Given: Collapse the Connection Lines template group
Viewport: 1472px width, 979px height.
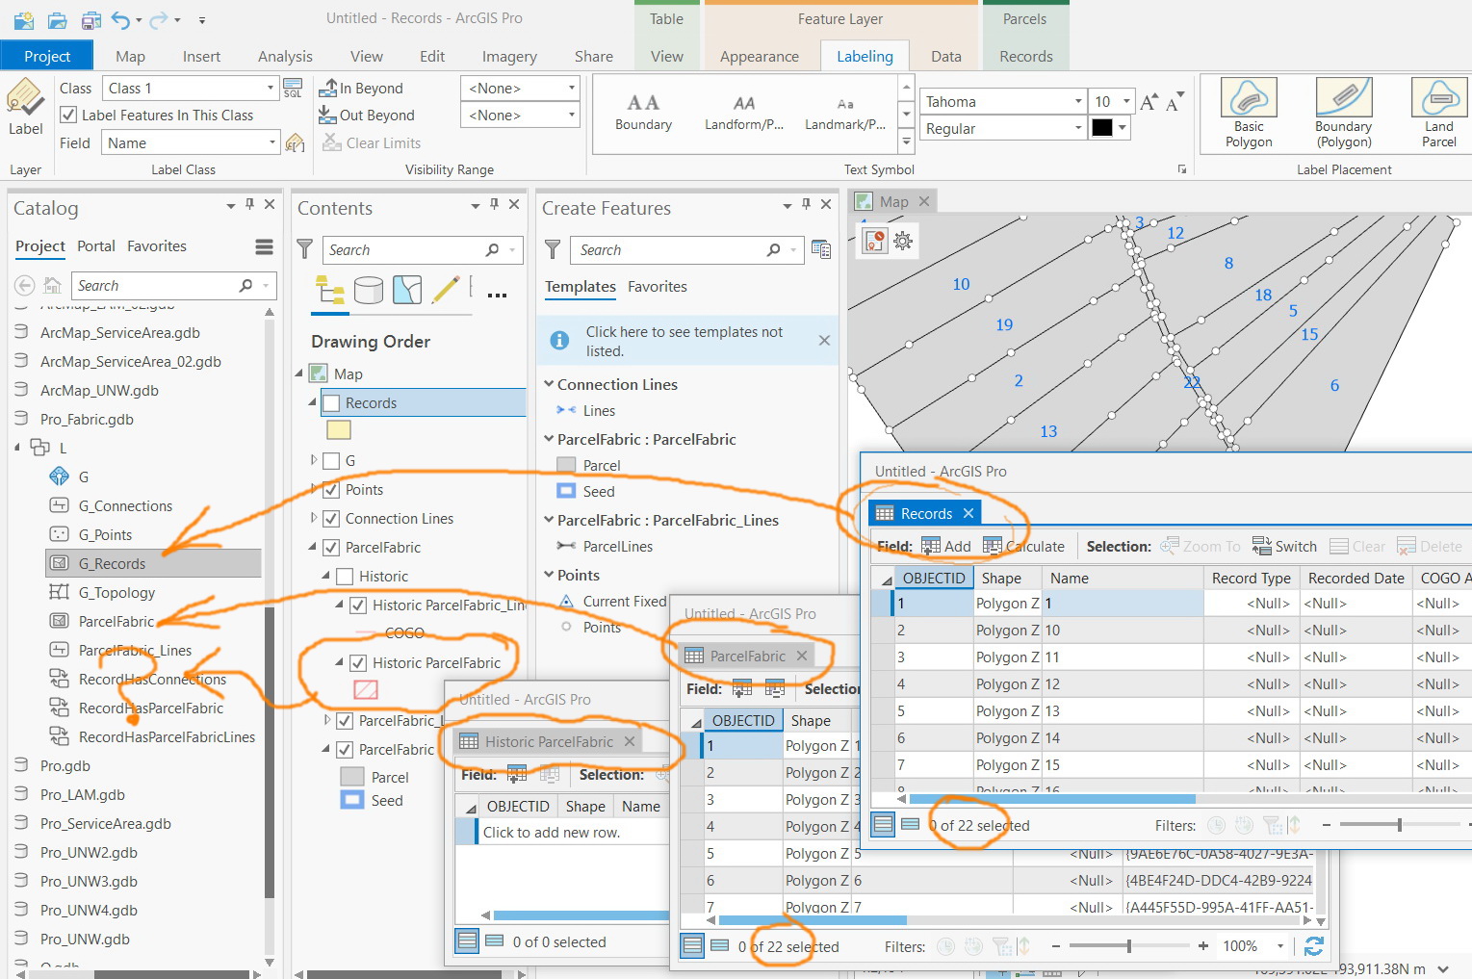Looking at the screenshot, I should tap(549, 384).
